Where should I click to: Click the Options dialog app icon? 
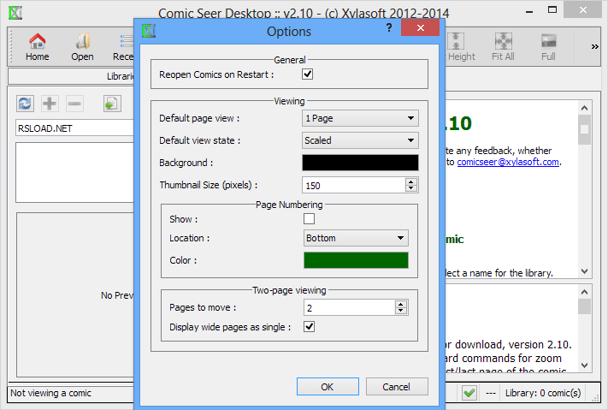pos(149,31)
